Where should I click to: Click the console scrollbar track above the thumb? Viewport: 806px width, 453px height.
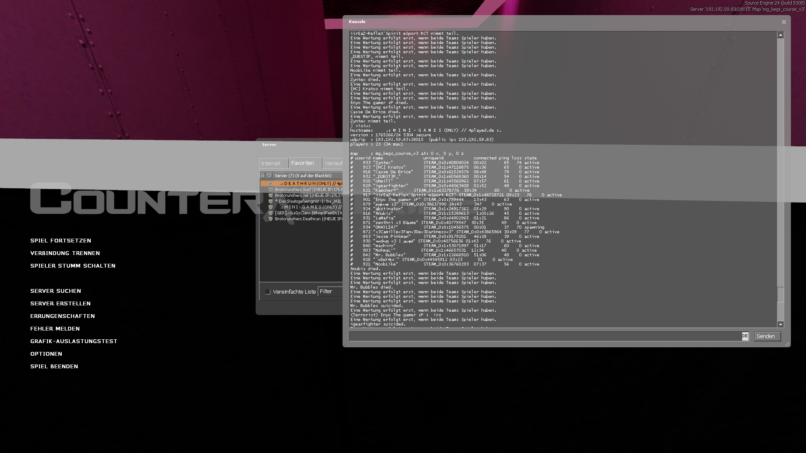point(780,164)
